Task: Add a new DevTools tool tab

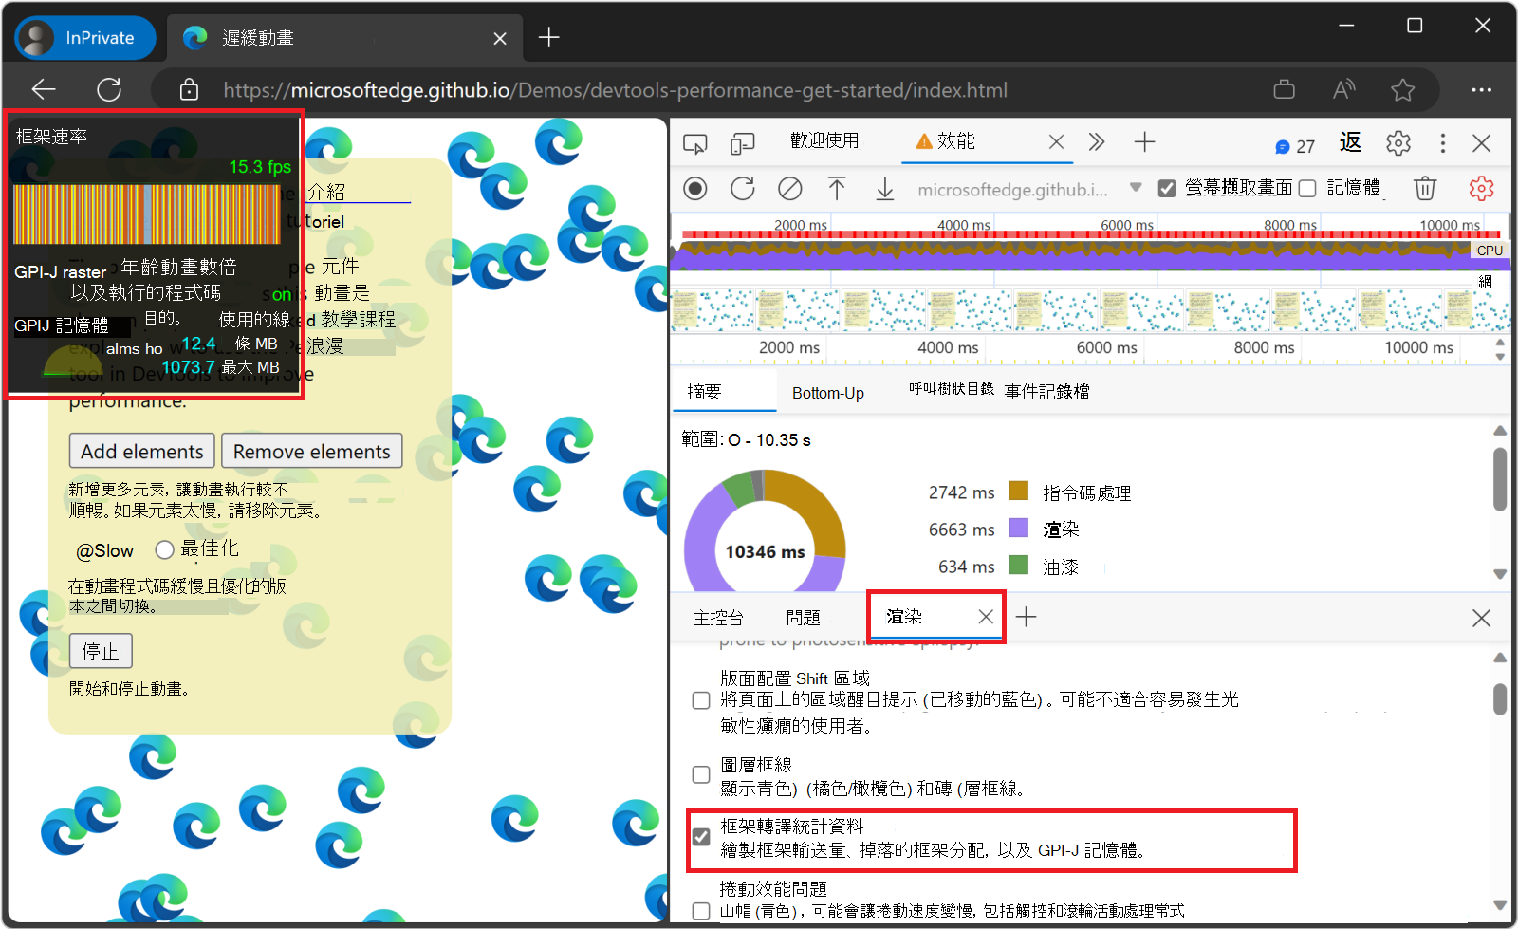Action: [1145, 142]
